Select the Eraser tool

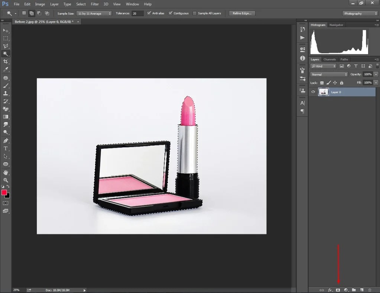coord(6,109)
